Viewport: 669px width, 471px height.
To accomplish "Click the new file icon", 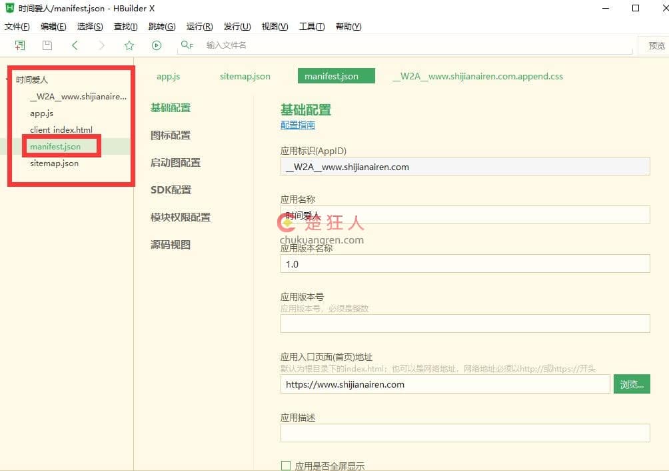I will coord(20,45).
